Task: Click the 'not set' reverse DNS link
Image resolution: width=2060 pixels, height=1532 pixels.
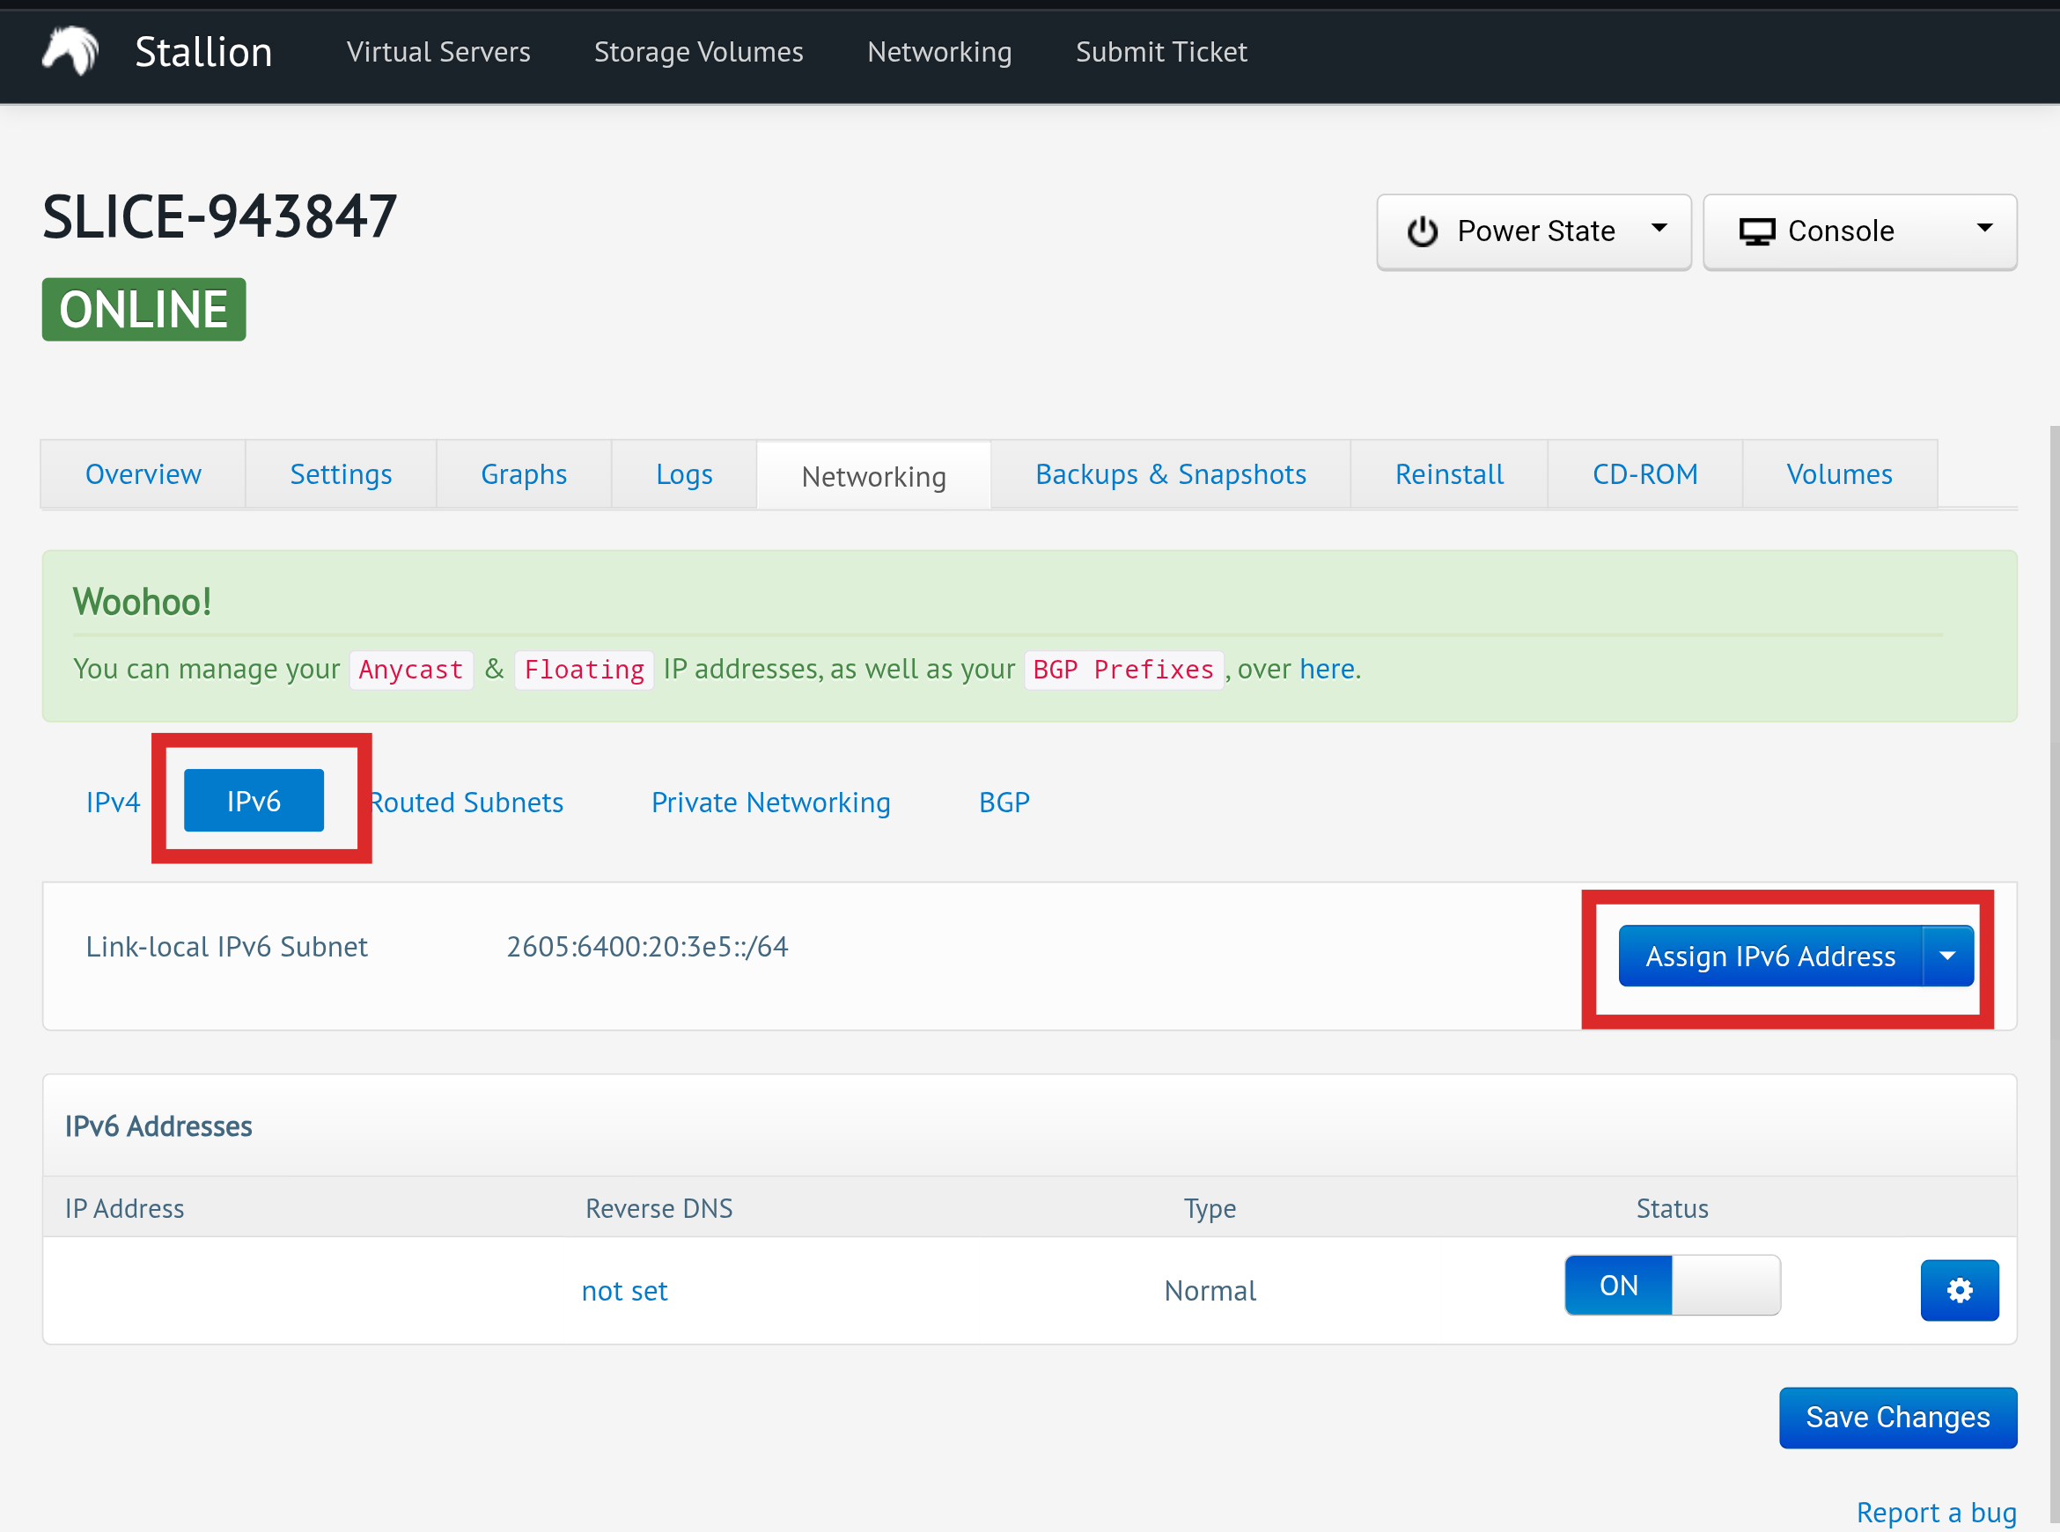Action: [x=624, y=1290]
